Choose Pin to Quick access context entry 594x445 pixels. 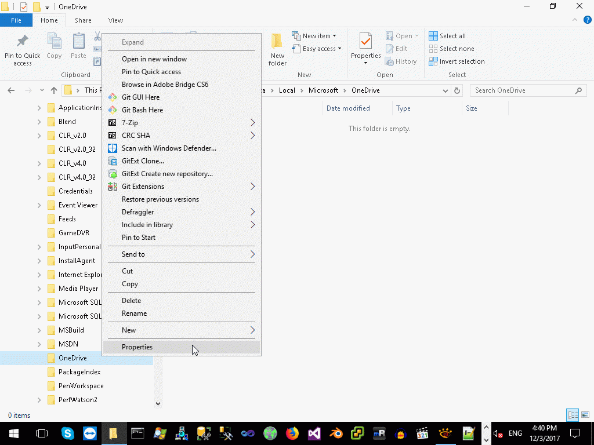click(182, 72)
